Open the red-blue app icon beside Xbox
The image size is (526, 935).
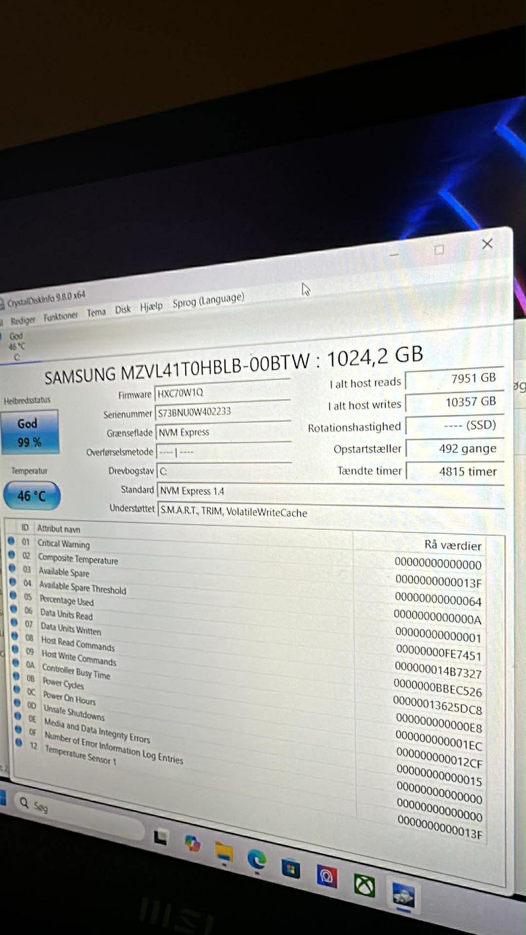point(327,877)
